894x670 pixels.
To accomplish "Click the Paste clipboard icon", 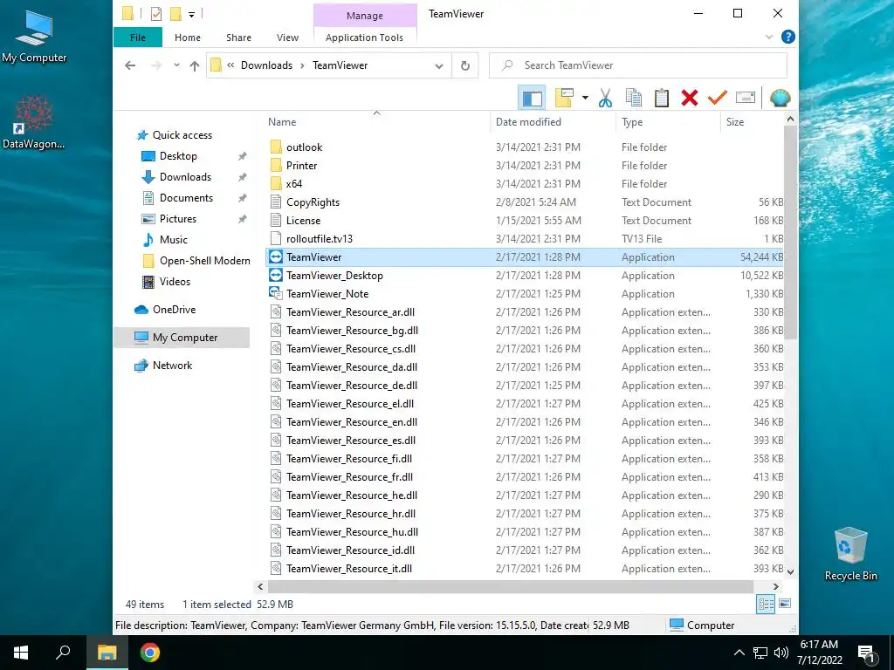I will [662, 98].
